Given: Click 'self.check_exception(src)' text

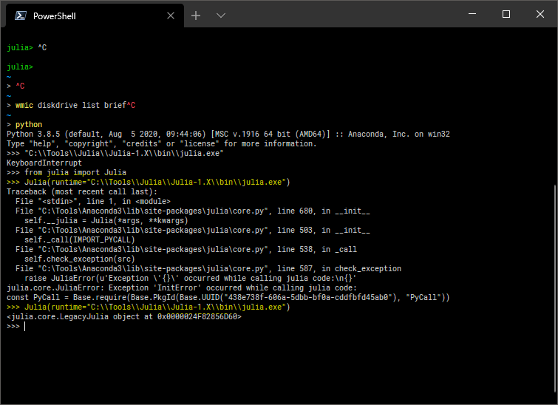Looking at the screenshot, I should click(80, 259).
